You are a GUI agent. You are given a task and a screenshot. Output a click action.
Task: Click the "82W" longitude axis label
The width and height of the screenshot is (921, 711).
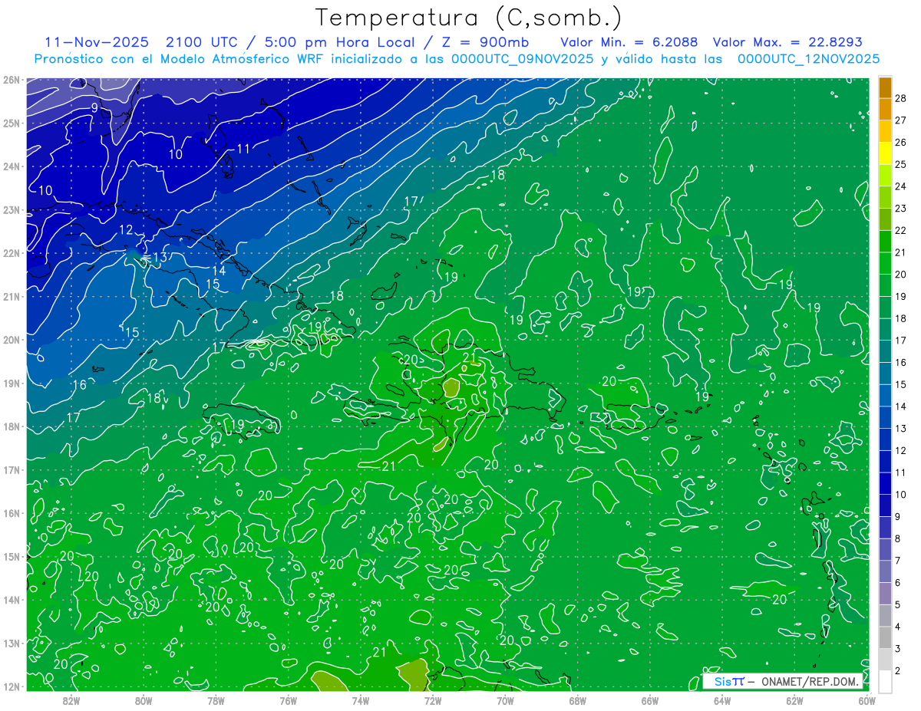pyautogui.click(x=71, y=699)
